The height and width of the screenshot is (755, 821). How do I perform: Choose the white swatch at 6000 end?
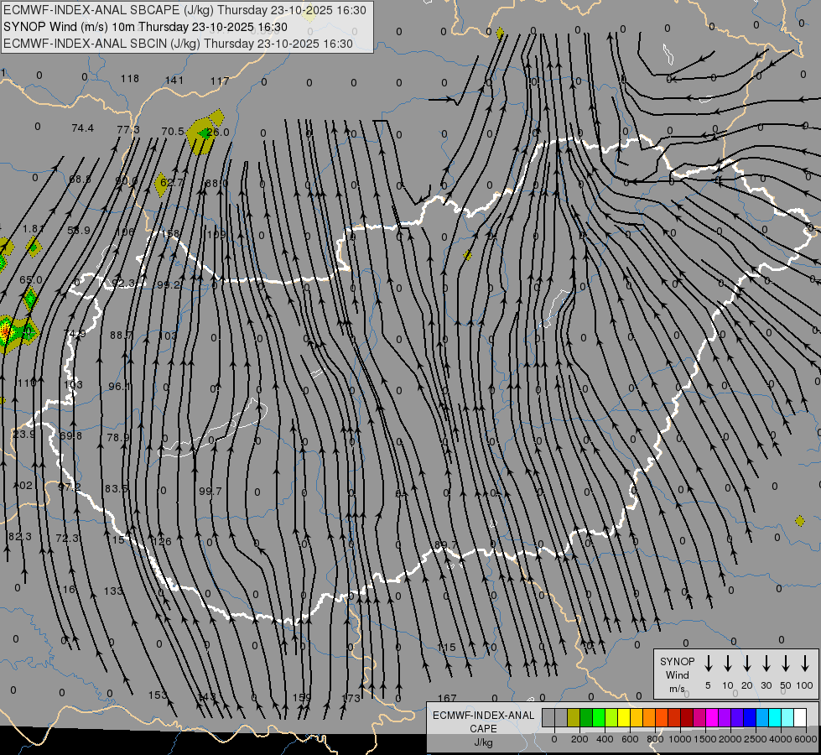point(800,718)
